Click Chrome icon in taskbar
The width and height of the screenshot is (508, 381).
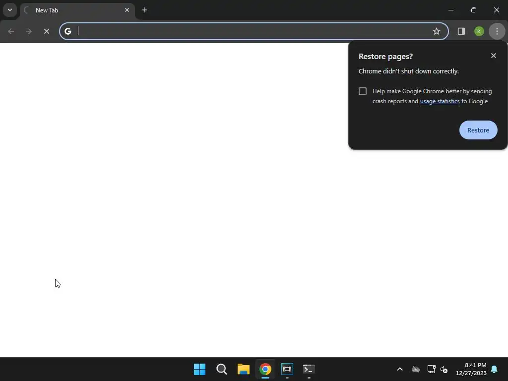coord(265,369)
